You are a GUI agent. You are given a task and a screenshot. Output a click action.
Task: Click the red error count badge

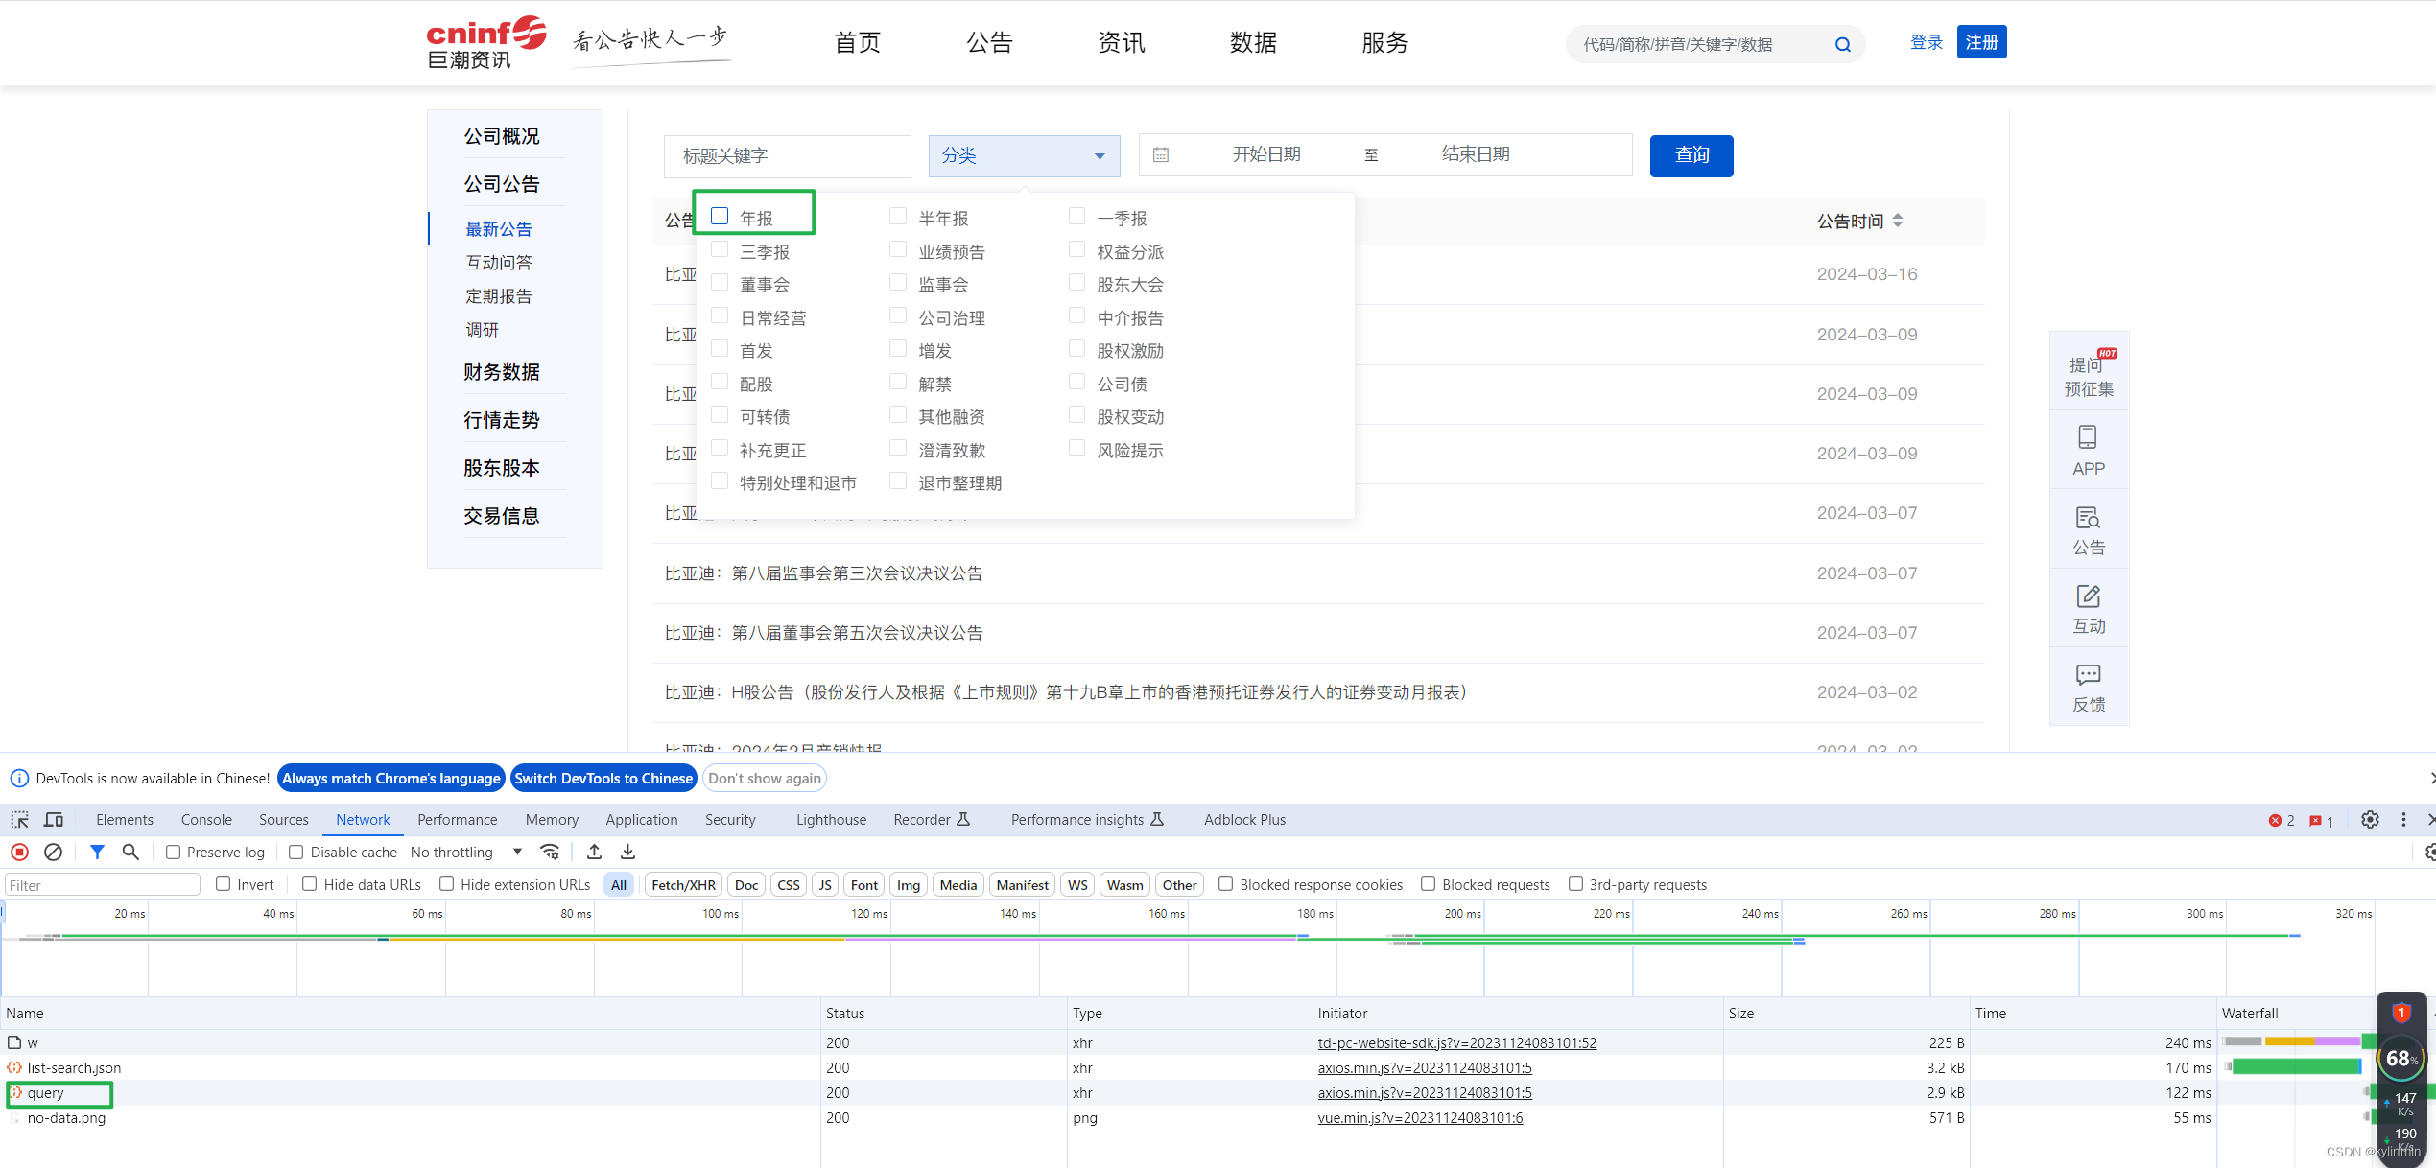tap(2282, 821)
